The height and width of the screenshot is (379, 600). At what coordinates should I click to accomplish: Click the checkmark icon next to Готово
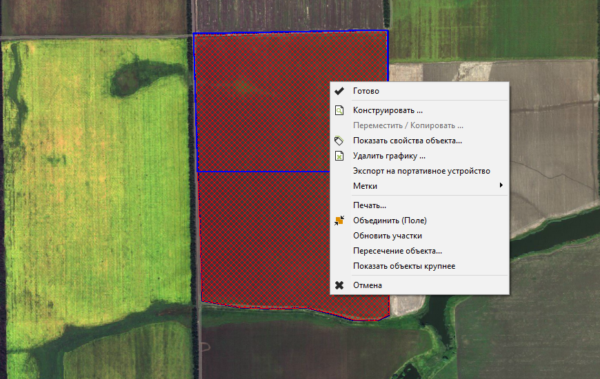(339, 91)
